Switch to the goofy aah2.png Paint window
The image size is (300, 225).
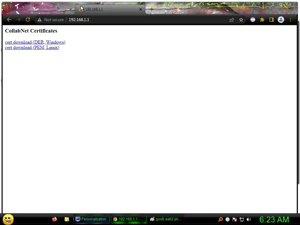point(166,219)
